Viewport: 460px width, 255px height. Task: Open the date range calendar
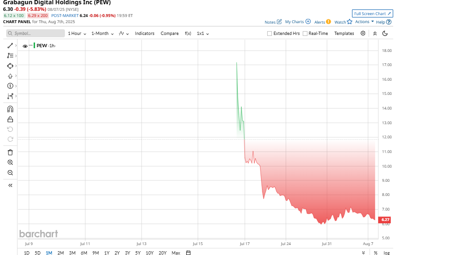pyautogui.click(x=189, y=253)
